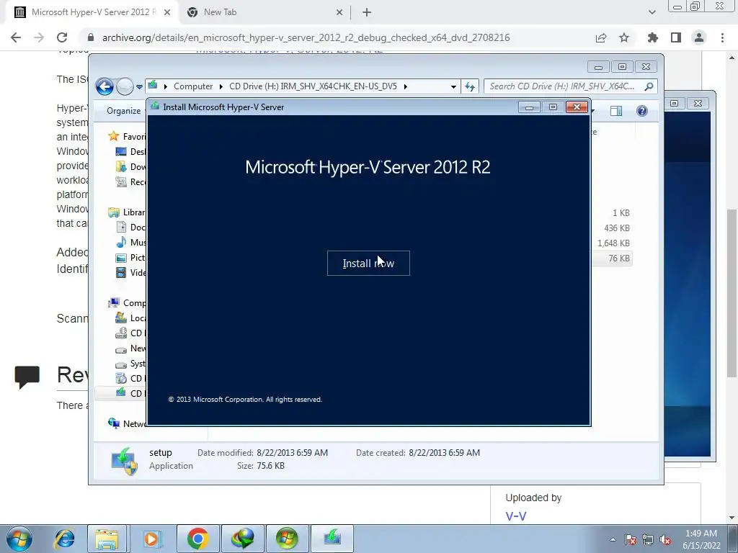Click volume speaker tray icon

click(x=665, y=539)
